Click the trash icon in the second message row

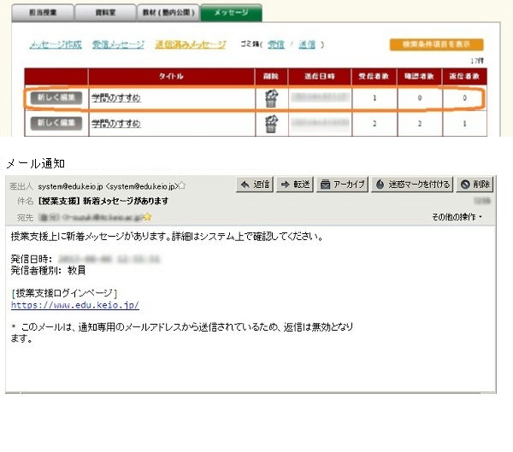tap(271, 125)
